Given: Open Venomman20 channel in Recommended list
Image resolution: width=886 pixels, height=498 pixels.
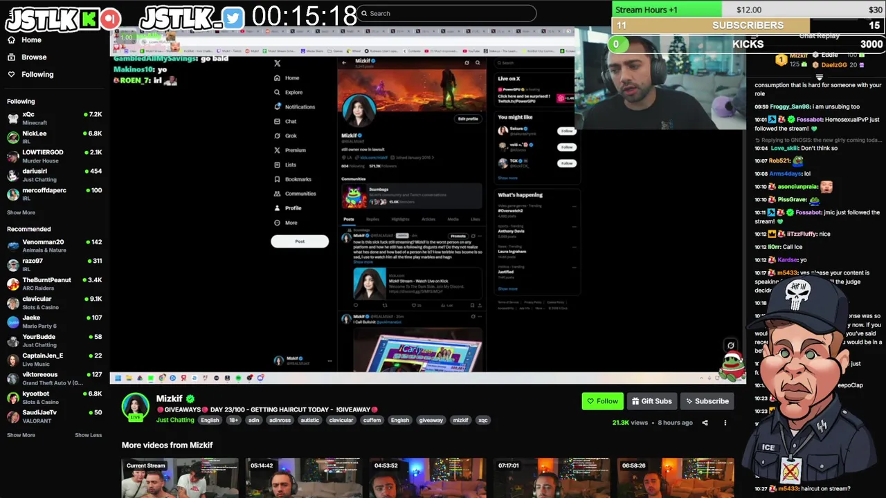Looking at the screenshot, I should coord(54,246).
